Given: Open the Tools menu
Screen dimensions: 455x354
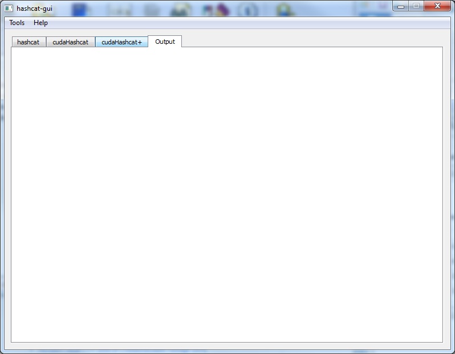Looking at the screenshot, I should pos(17,23).
